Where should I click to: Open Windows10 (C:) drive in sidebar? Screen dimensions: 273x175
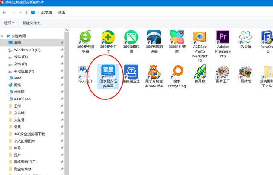27,50
